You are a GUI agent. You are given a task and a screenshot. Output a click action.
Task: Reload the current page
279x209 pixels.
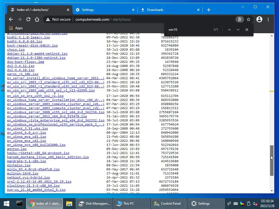(x=28, y=19)
